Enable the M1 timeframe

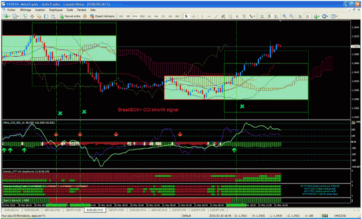click(121, 16)
